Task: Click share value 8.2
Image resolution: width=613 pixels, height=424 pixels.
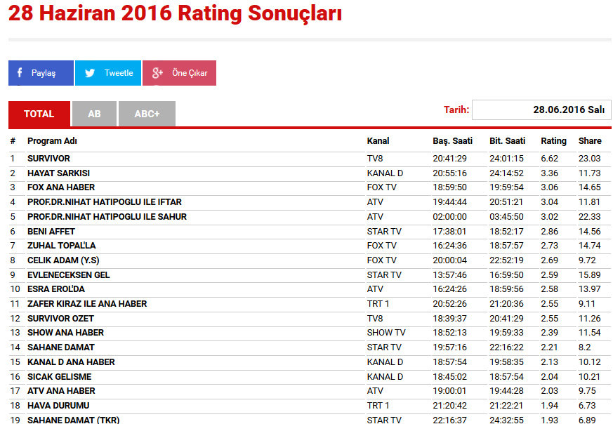Action: click(x=584, y=347)
